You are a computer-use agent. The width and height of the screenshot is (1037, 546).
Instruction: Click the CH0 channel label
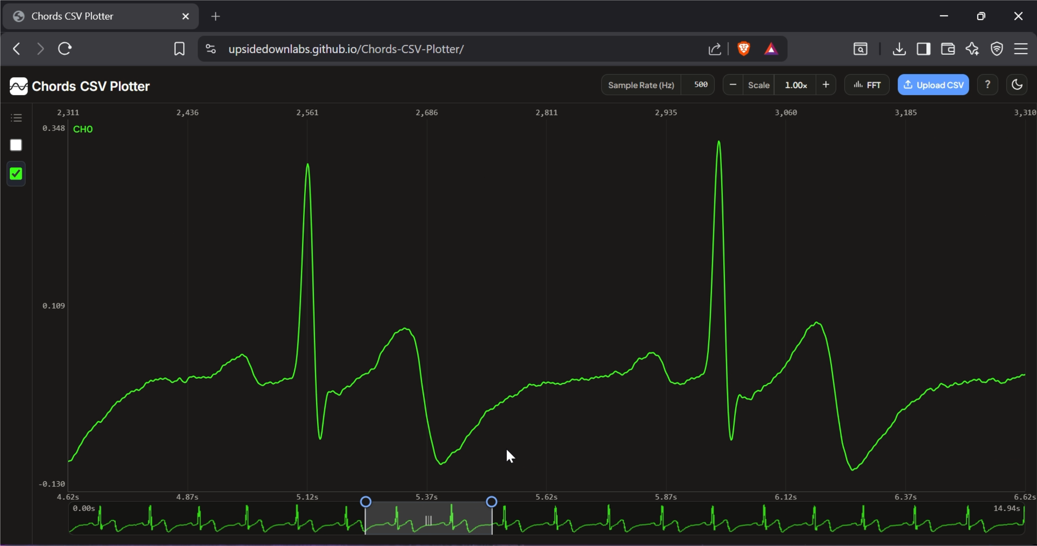(83, 129)
